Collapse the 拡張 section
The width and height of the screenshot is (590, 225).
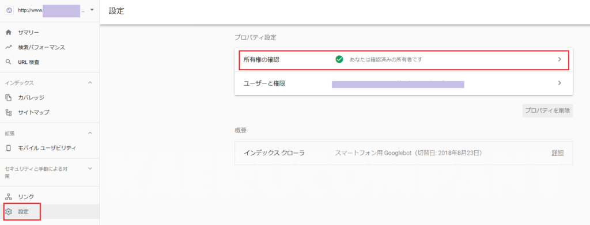pyautogui.click(x=90, y=133)
